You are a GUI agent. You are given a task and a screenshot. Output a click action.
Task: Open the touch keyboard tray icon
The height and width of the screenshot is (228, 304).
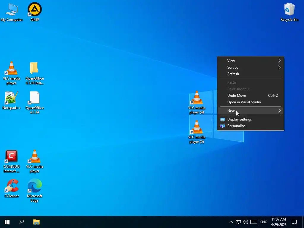[254, 222]
